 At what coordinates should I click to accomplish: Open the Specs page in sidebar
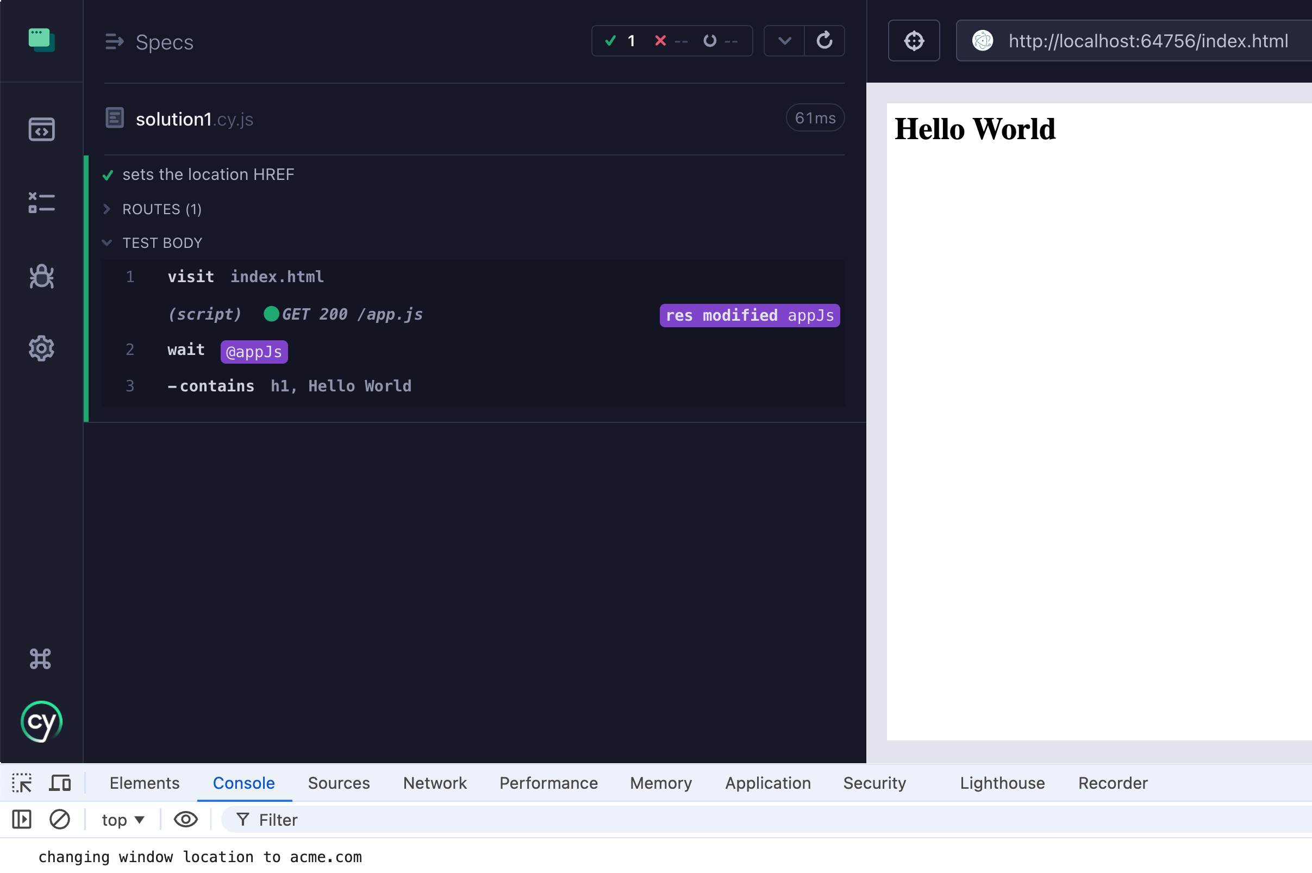click(41, 129)
